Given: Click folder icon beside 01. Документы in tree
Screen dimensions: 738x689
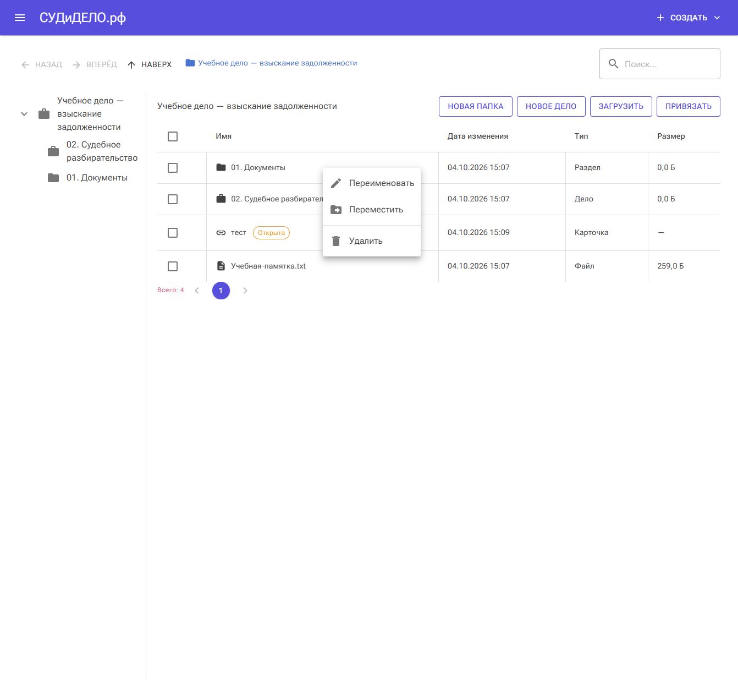Looking at the screenshot, I should [53, 178].
